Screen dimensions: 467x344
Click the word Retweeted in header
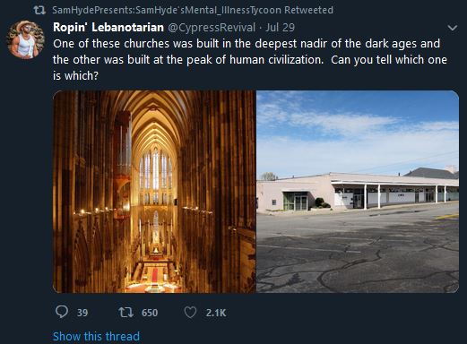(x=308, y=10)
